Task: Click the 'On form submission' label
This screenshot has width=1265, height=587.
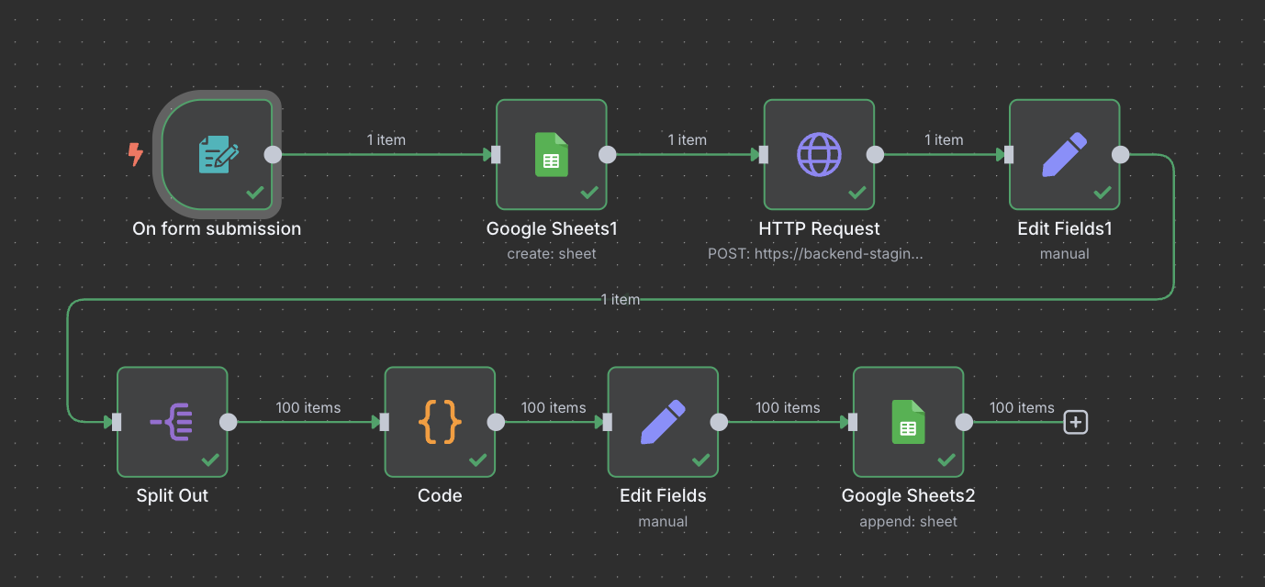Action: [217, 229]
